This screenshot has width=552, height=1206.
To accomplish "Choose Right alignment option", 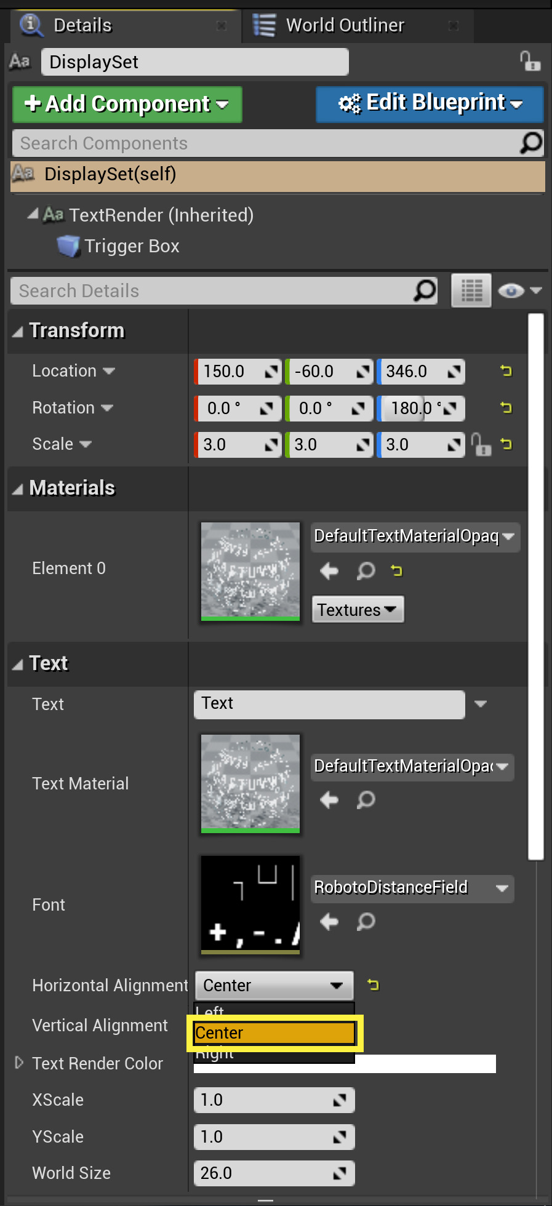I will 274,1054.
